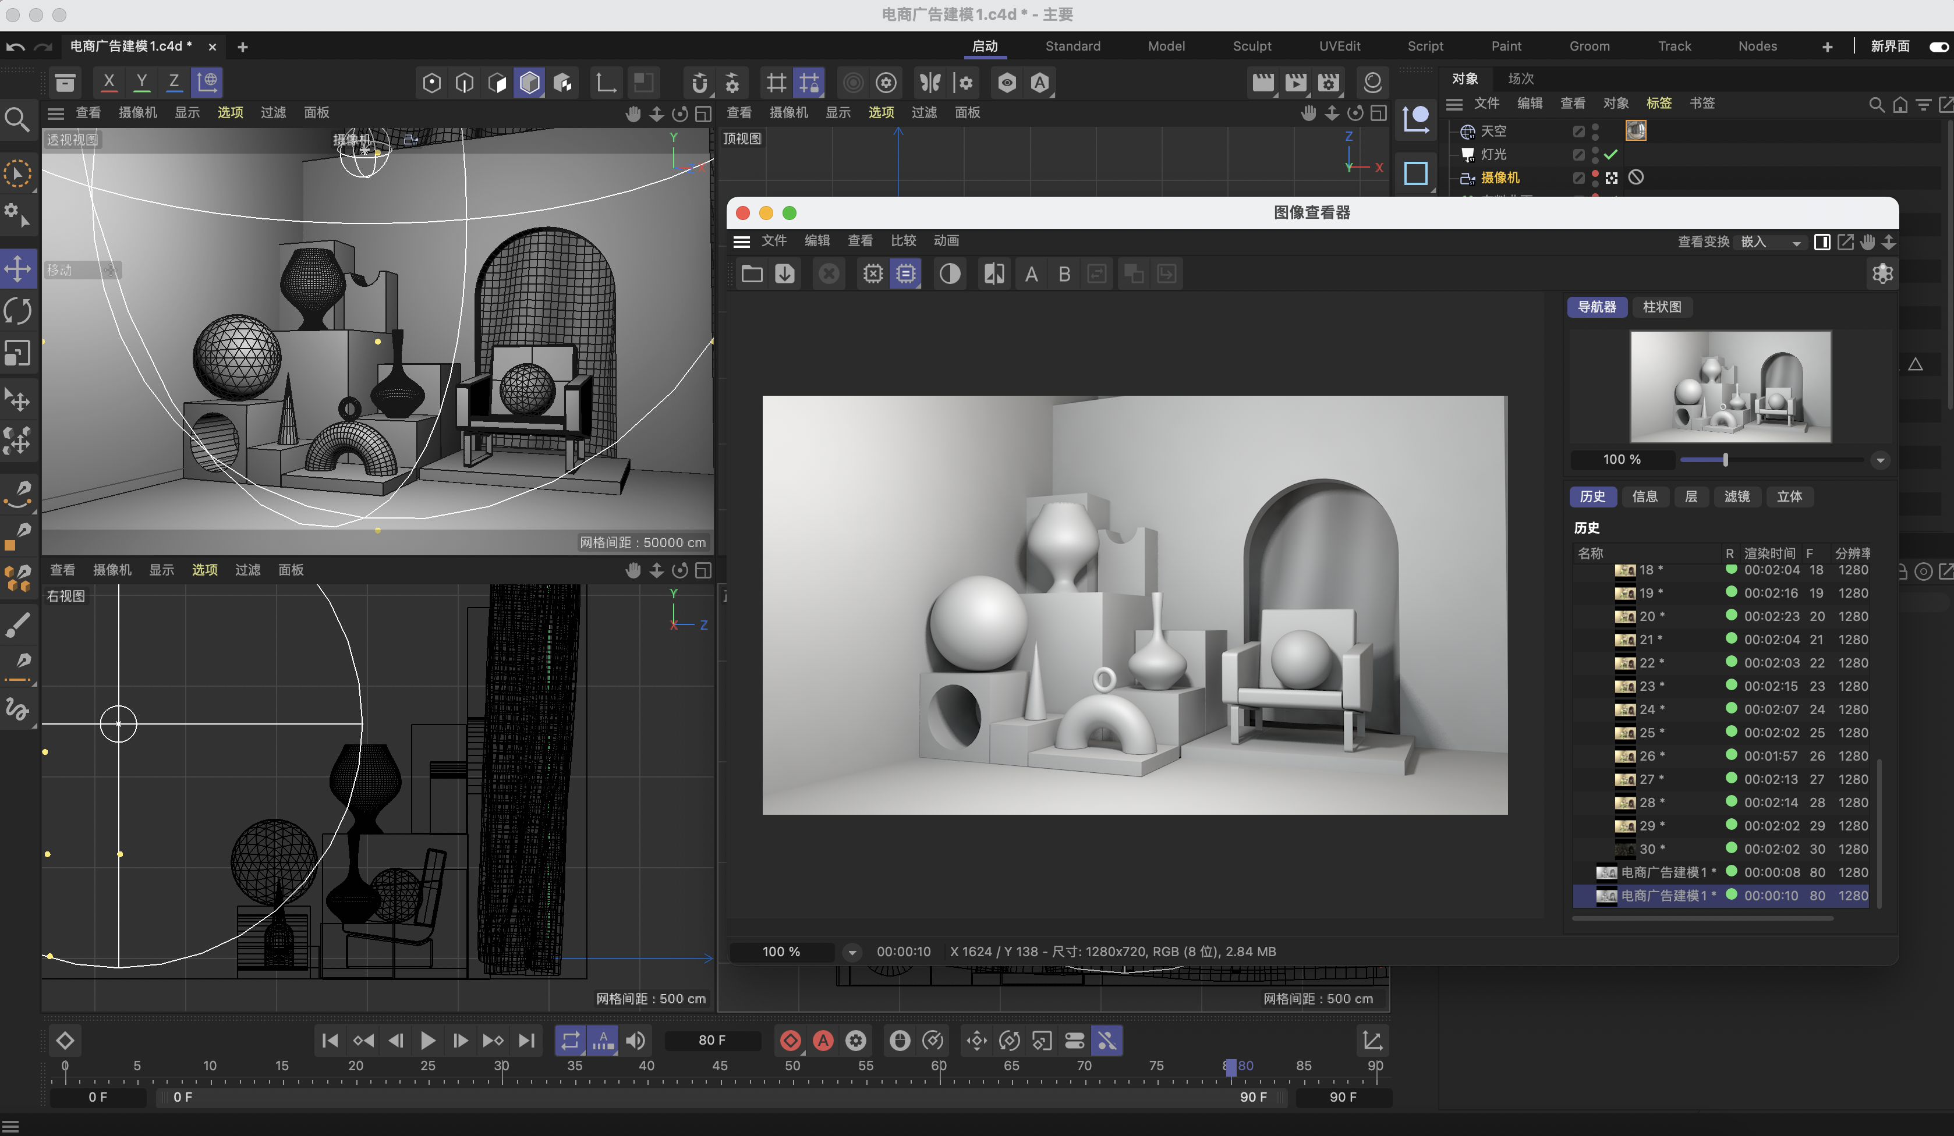Switch to 柱状图 tab

click(1662, 307)
